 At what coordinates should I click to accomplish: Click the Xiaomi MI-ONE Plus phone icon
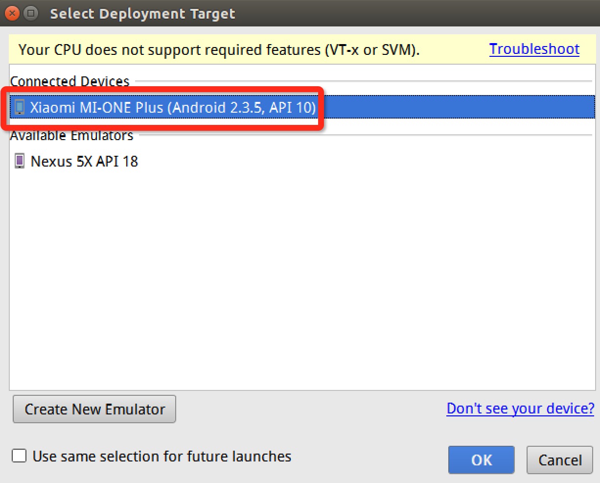[x=20, y=107]
